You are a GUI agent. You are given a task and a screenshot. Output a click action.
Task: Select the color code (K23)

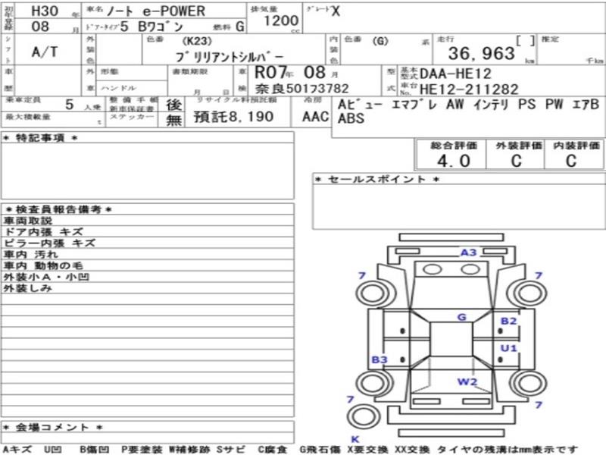tap(197, 41)
